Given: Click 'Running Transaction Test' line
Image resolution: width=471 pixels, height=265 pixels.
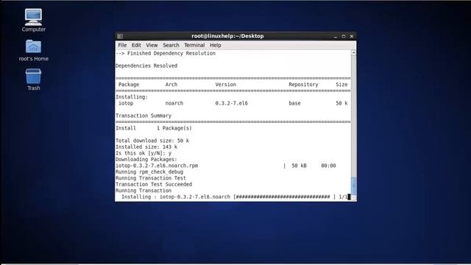Looking at the screenshot, I should point(151,178).
